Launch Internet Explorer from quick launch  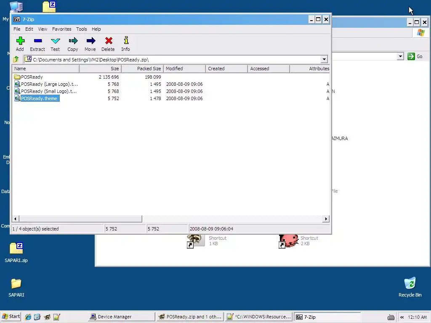pyautogui.click(x=28, y=317)
